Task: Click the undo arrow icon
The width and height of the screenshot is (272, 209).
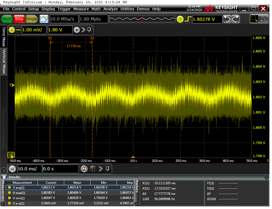Action: tap(227, 19)
